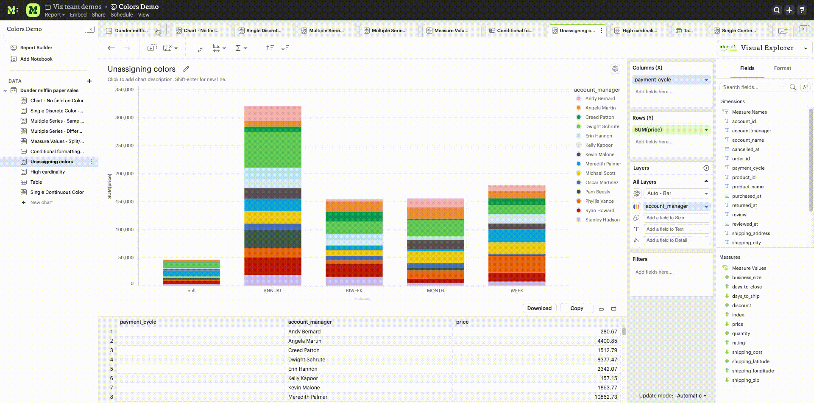814x403 pixels.
Task: Sort descending using toolbar icon
Action: click(x=285, y=48)
